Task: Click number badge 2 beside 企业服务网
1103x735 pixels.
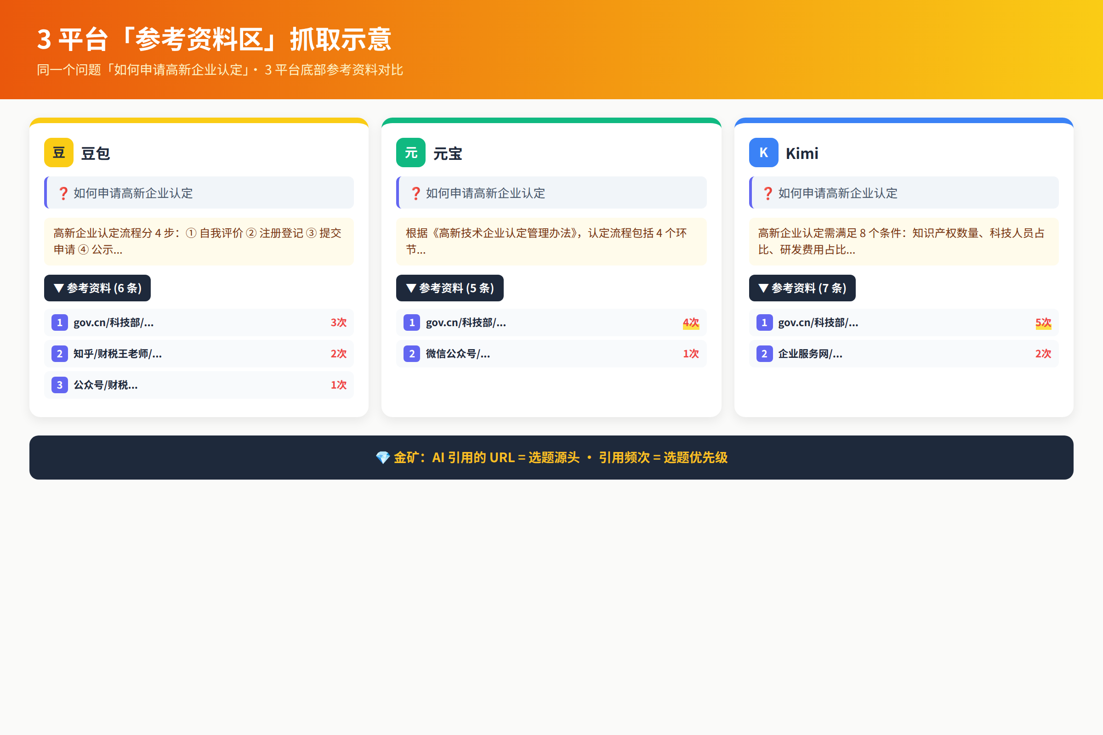Action: 764,354
